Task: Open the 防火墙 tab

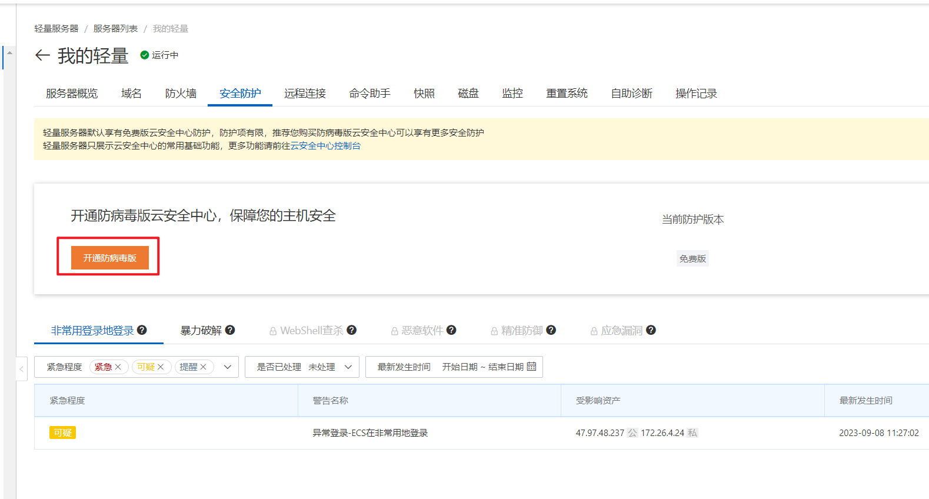Action: pyautogui.click(x=181, y=93)
